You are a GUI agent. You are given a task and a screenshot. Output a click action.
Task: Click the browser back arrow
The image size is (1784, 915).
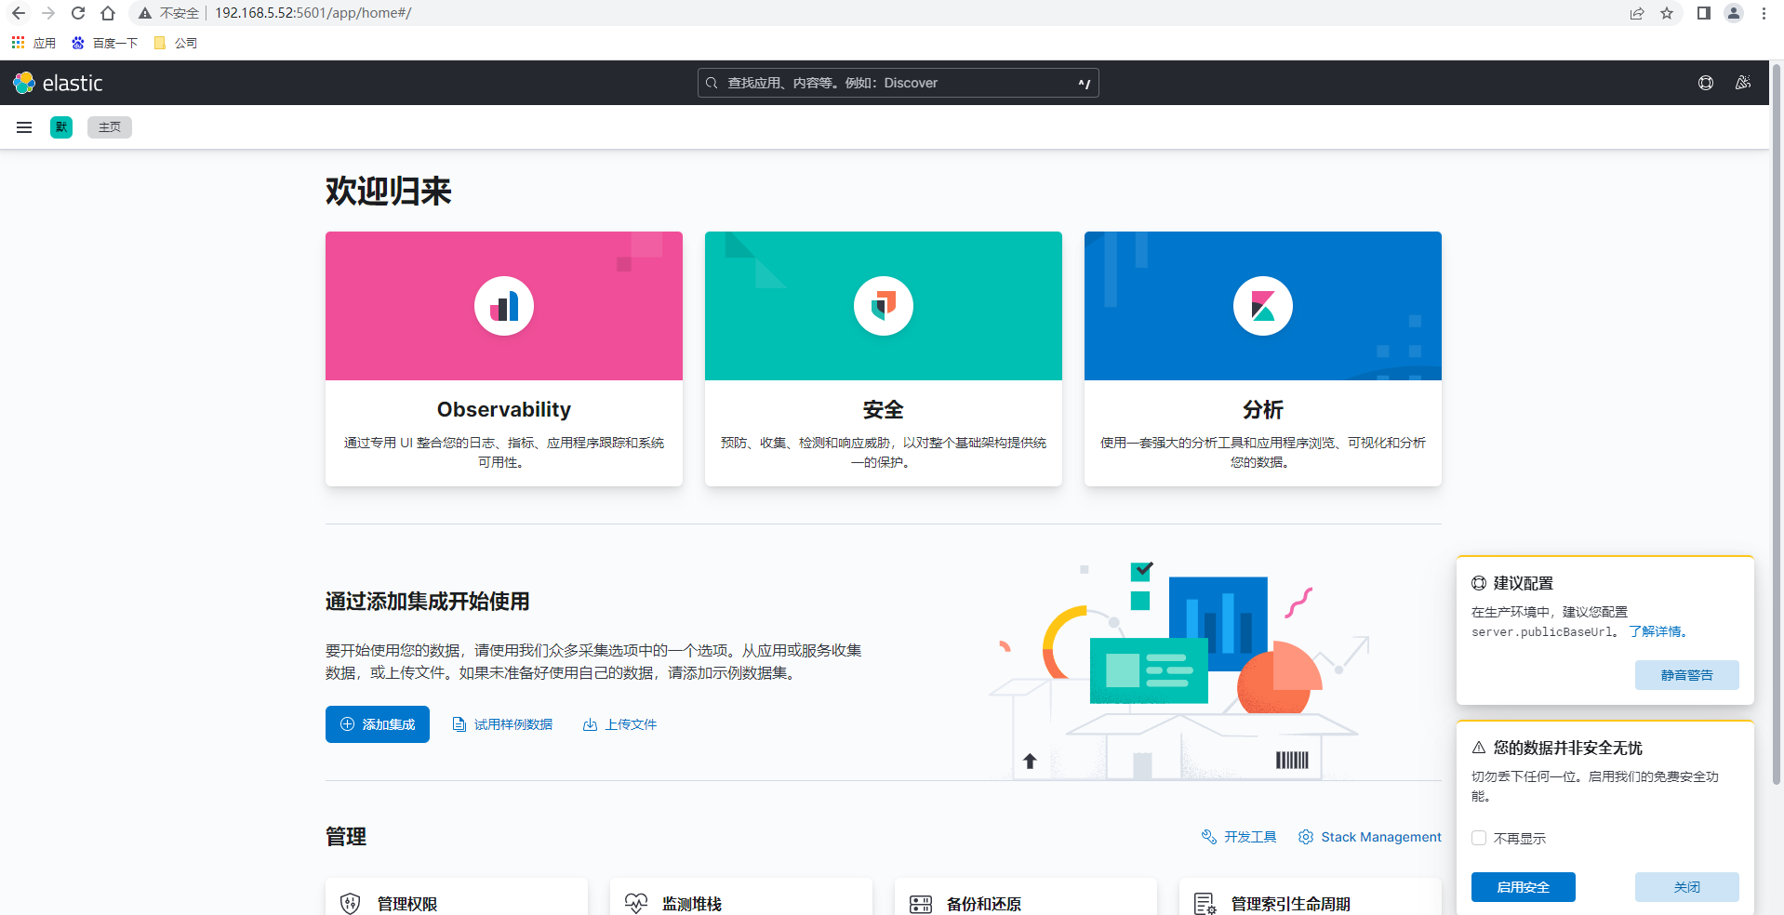(19, 13)
